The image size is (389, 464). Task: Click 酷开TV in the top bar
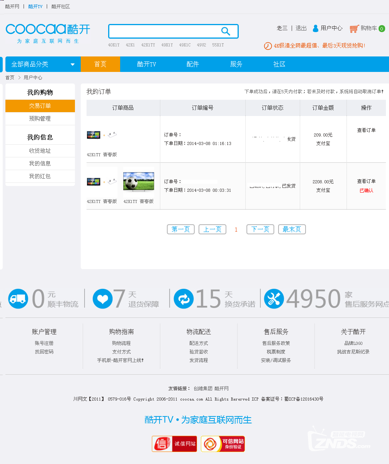[36, 7]
